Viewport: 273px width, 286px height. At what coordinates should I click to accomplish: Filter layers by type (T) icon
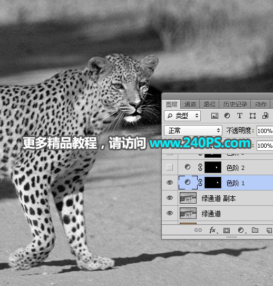pyautogui.click(x=240, y=116)
